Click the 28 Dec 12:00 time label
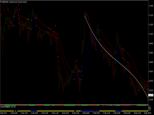This screenshot has width=154, height=115. coord(137,113)
